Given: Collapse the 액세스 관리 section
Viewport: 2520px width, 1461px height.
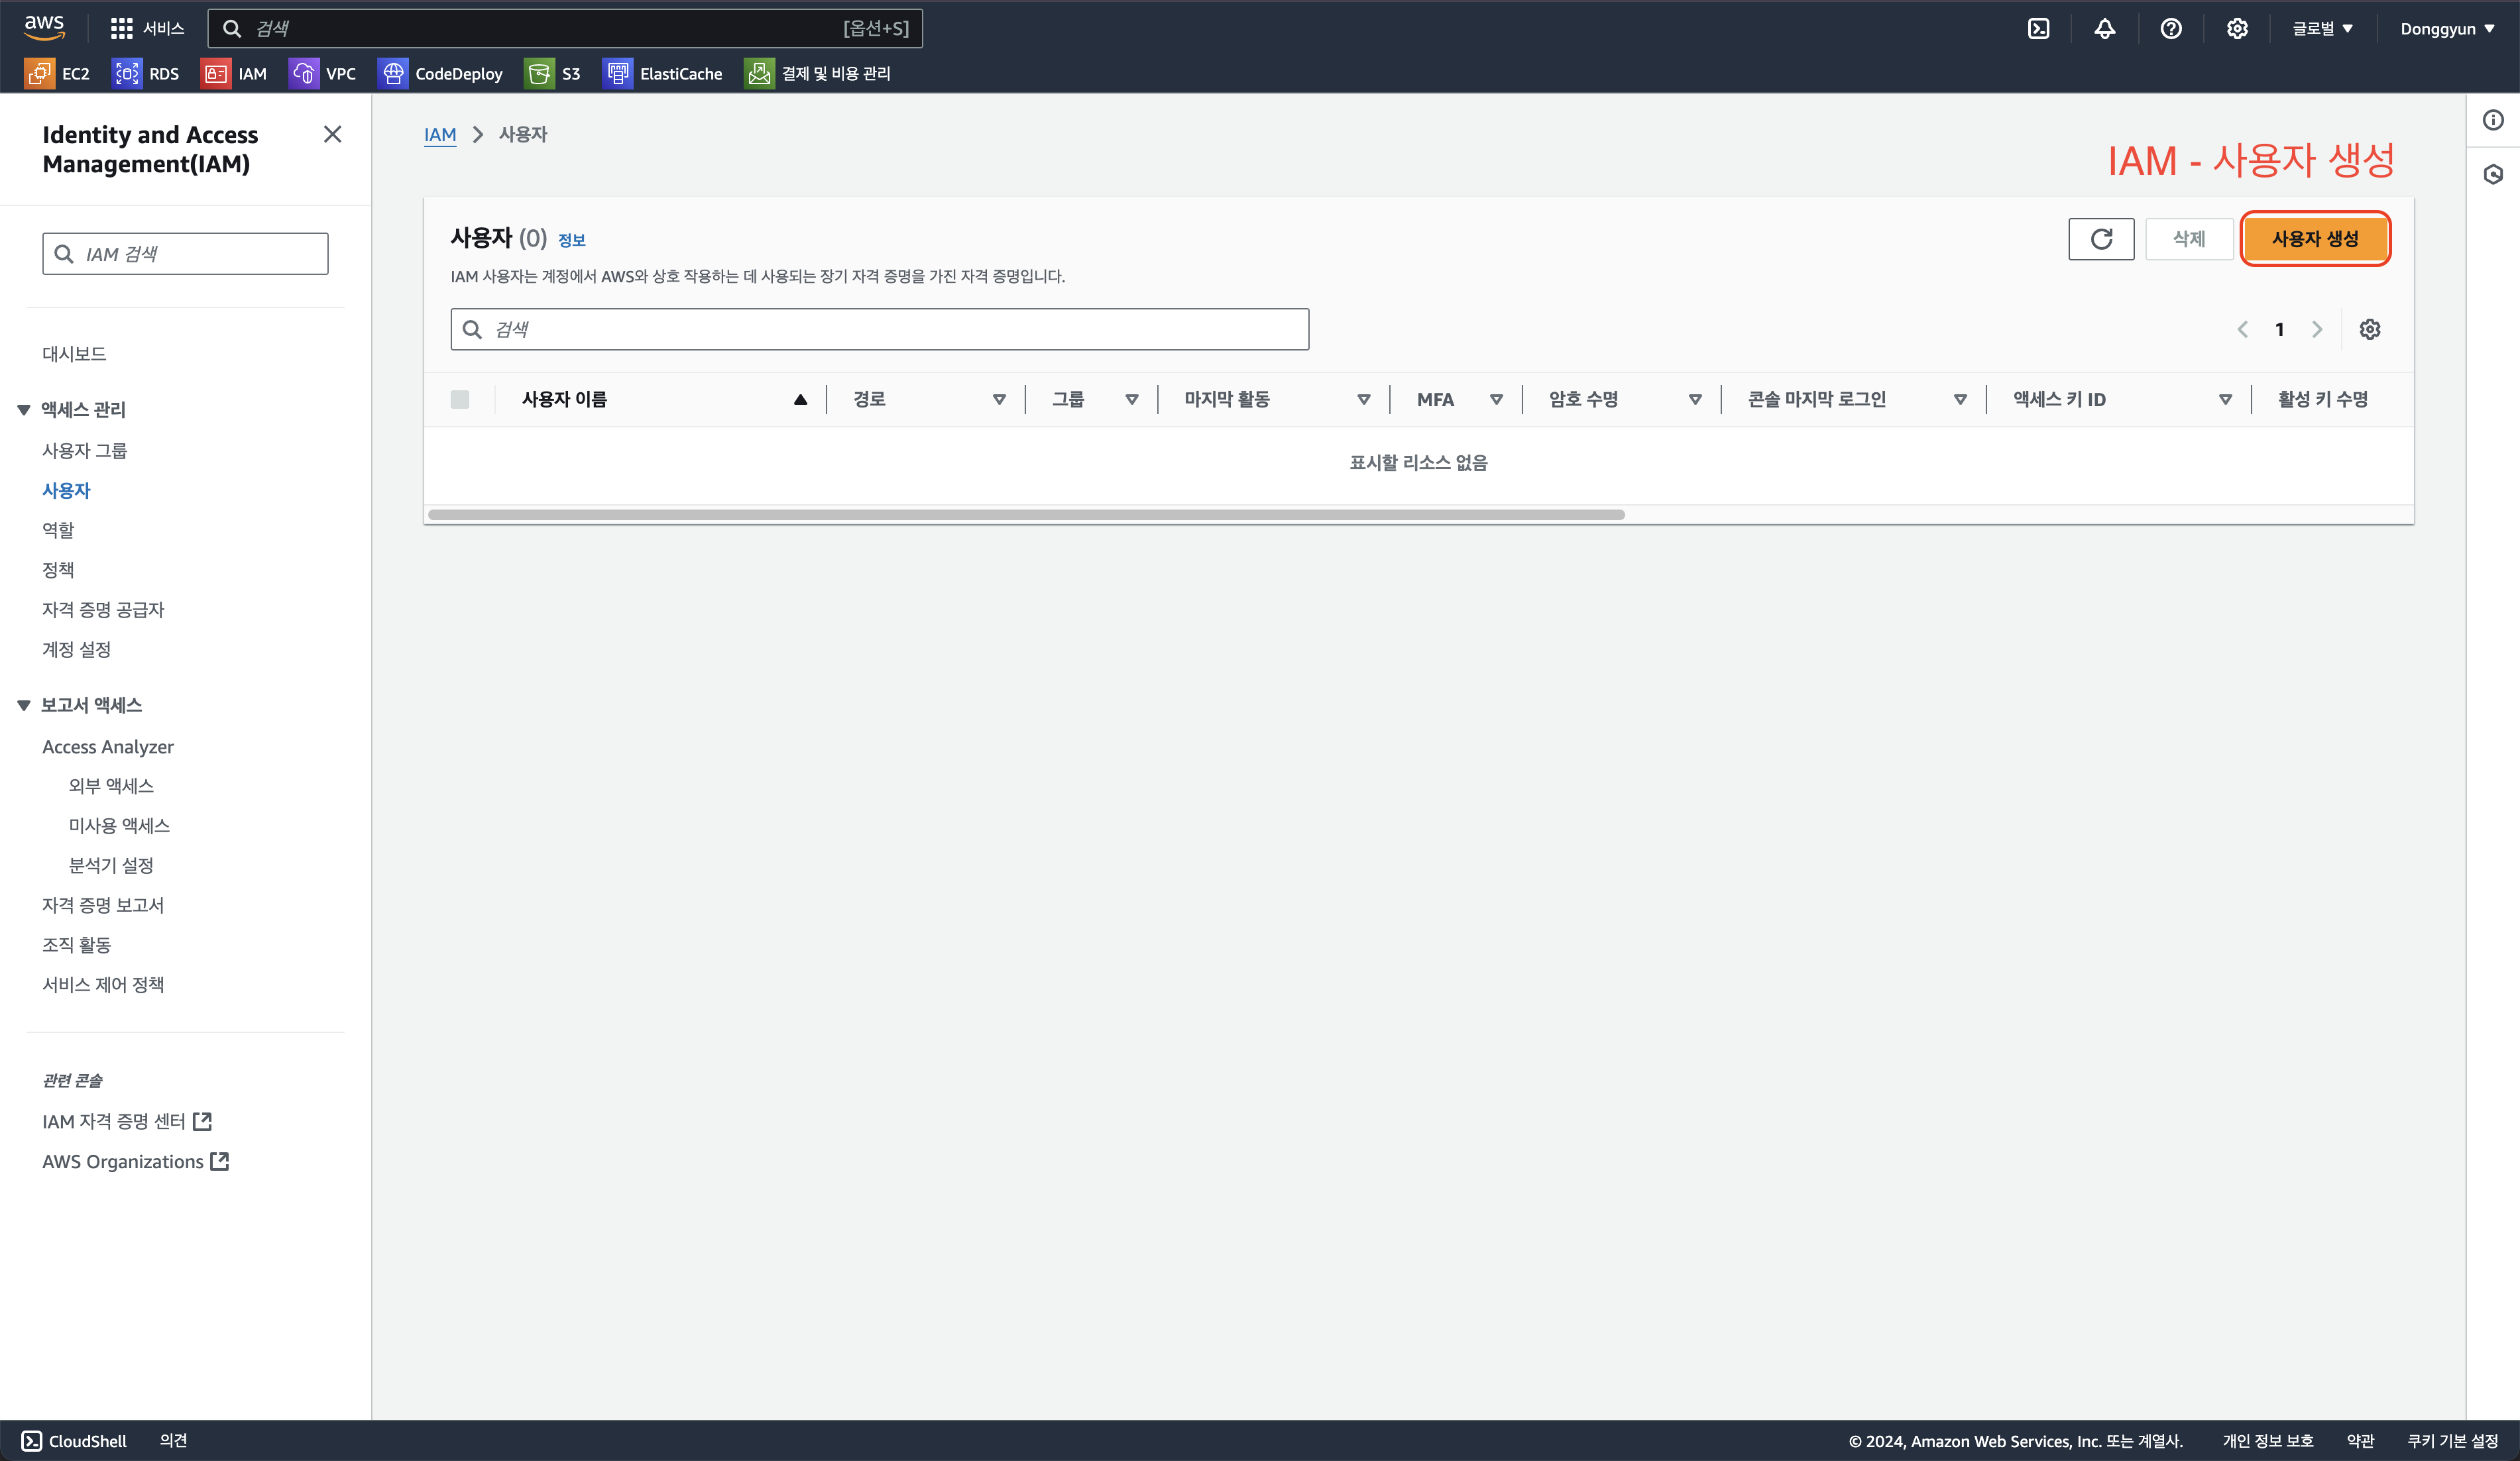Looking at the screenshot, I should [24, 410].
